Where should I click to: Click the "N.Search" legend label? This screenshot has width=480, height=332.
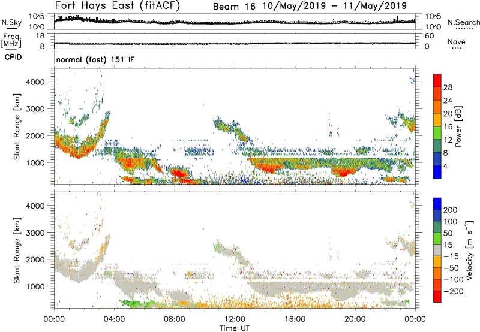click(464, 22)
